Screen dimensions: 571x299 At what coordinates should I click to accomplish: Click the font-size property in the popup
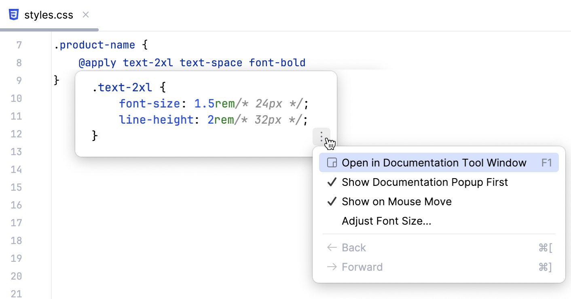click(150, 104)
